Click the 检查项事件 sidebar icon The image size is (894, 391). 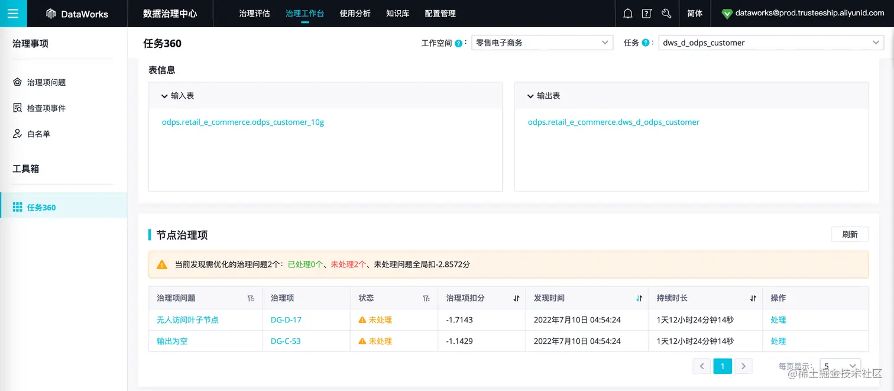click(18, 108)
